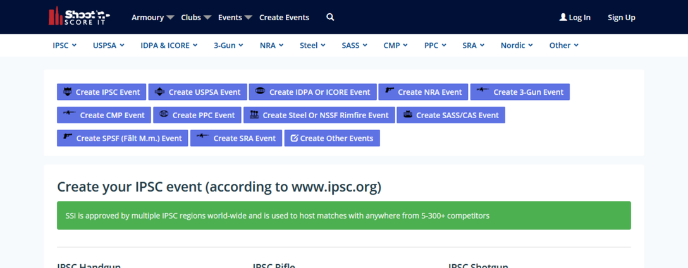Image resolution: width=688 pixels, height=268 pixels.
Task: Open the Steel submenu
Action: point(312,45)
